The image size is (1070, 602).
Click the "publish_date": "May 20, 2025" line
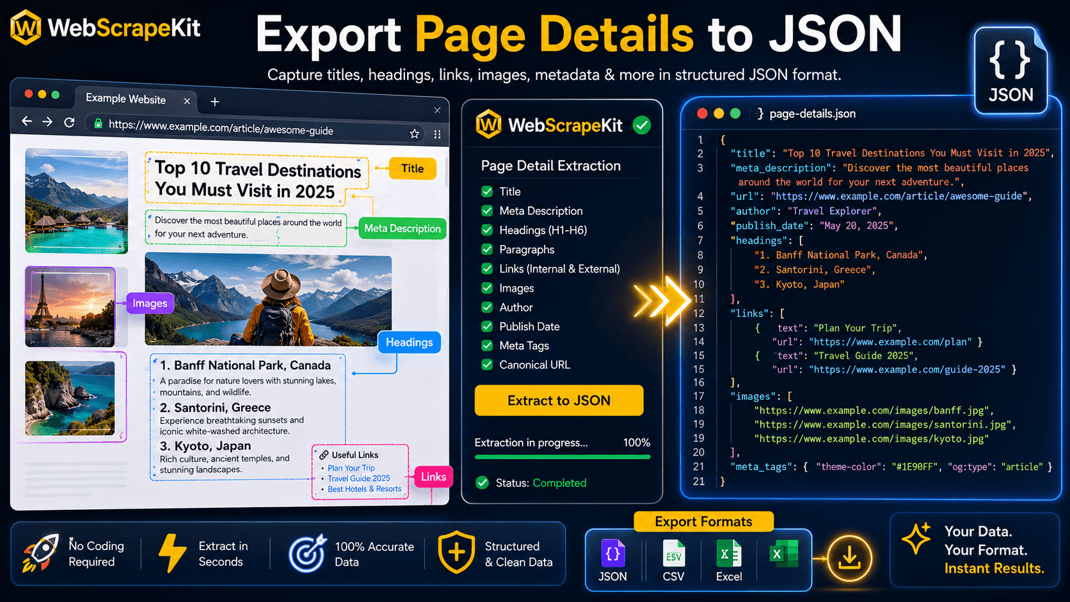click(815, 226)
